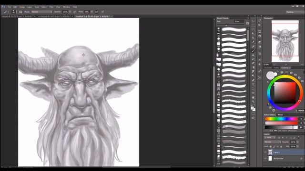The height and width of the screenshot is (171, 305).
Task: Toggle pressure for opacity button
Action: coord(74,12)
